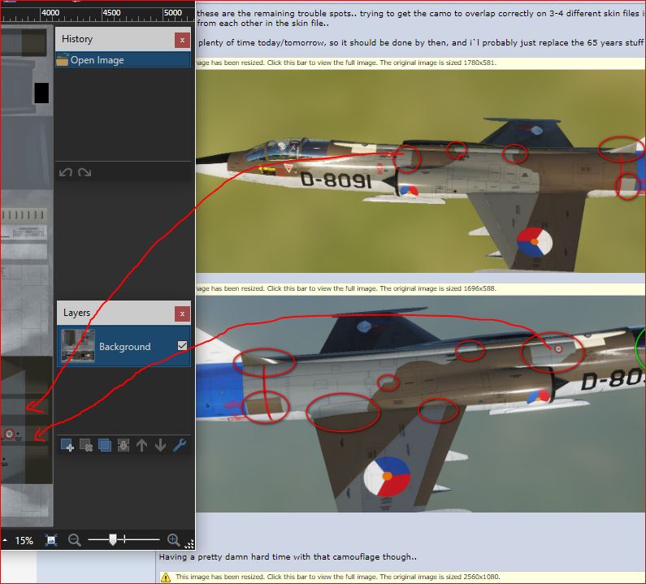Screen dimensions: 646x584
Task: Click the resize grip in status bar
Action: (189, 544)
